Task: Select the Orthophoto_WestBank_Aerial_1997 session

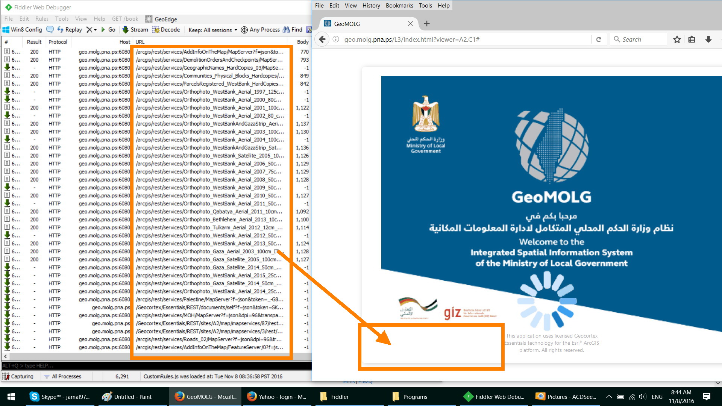Action: pyautogui.click(x=156, y=92)
